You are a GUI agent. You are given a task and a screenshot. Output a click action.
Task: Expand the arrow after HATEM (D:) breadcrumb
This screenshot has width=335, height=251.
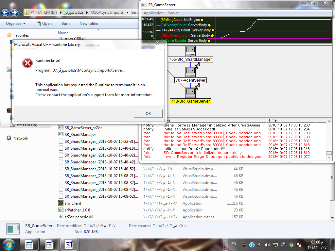pyautogui.click(x=61, y=12)
